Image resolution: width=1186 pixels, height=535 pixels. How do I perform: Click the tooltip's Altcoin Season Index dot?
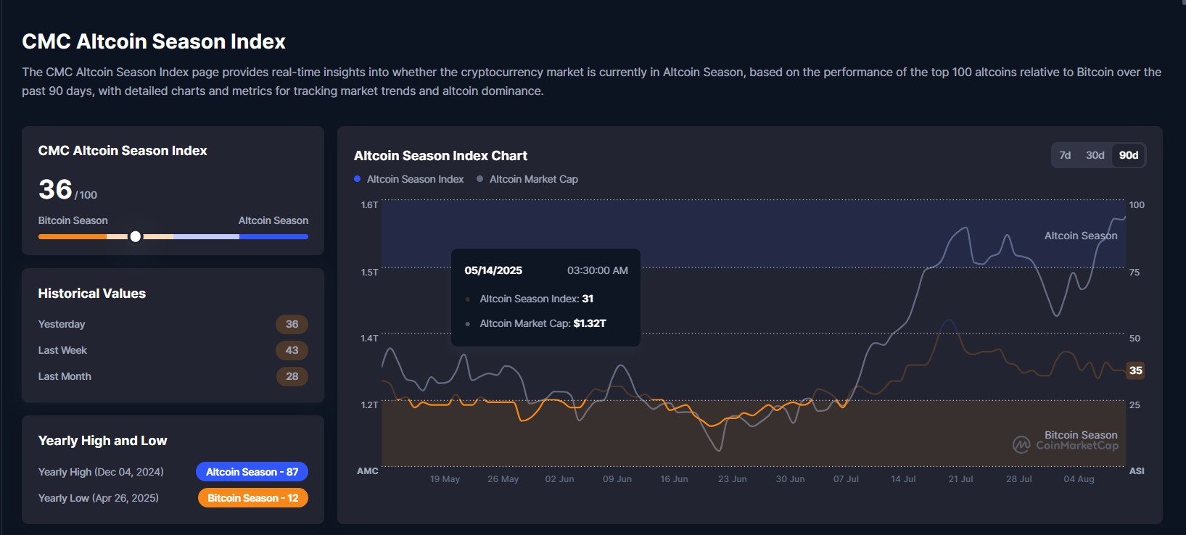pyautogui.click(x=468, y=299)
